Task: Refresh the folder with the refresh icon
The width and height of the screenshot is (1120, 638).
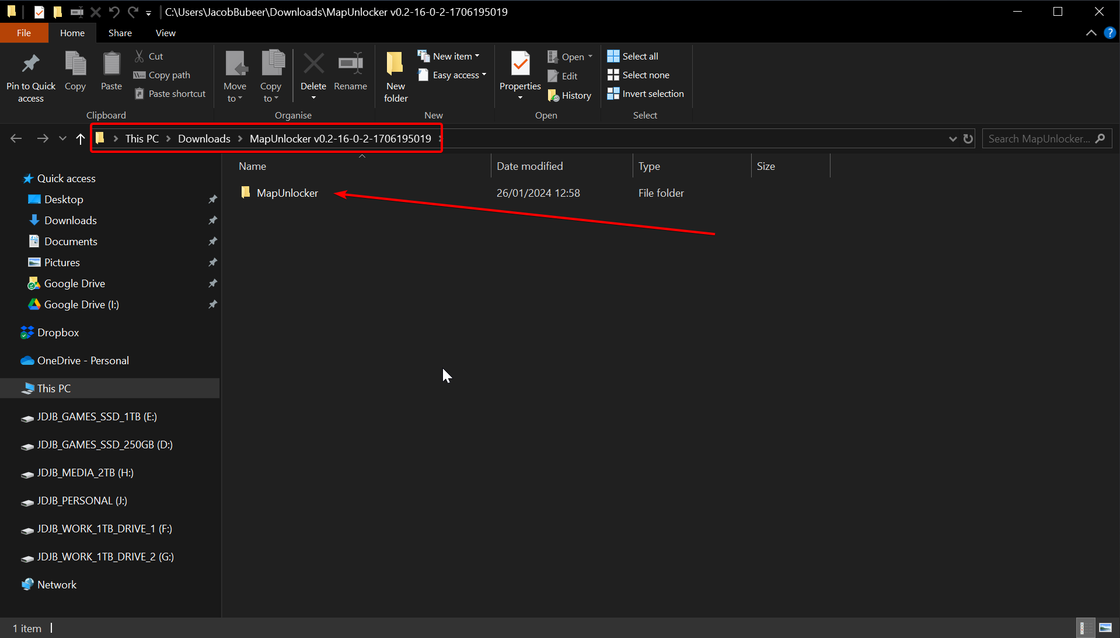Action: [x=968, y=139]
